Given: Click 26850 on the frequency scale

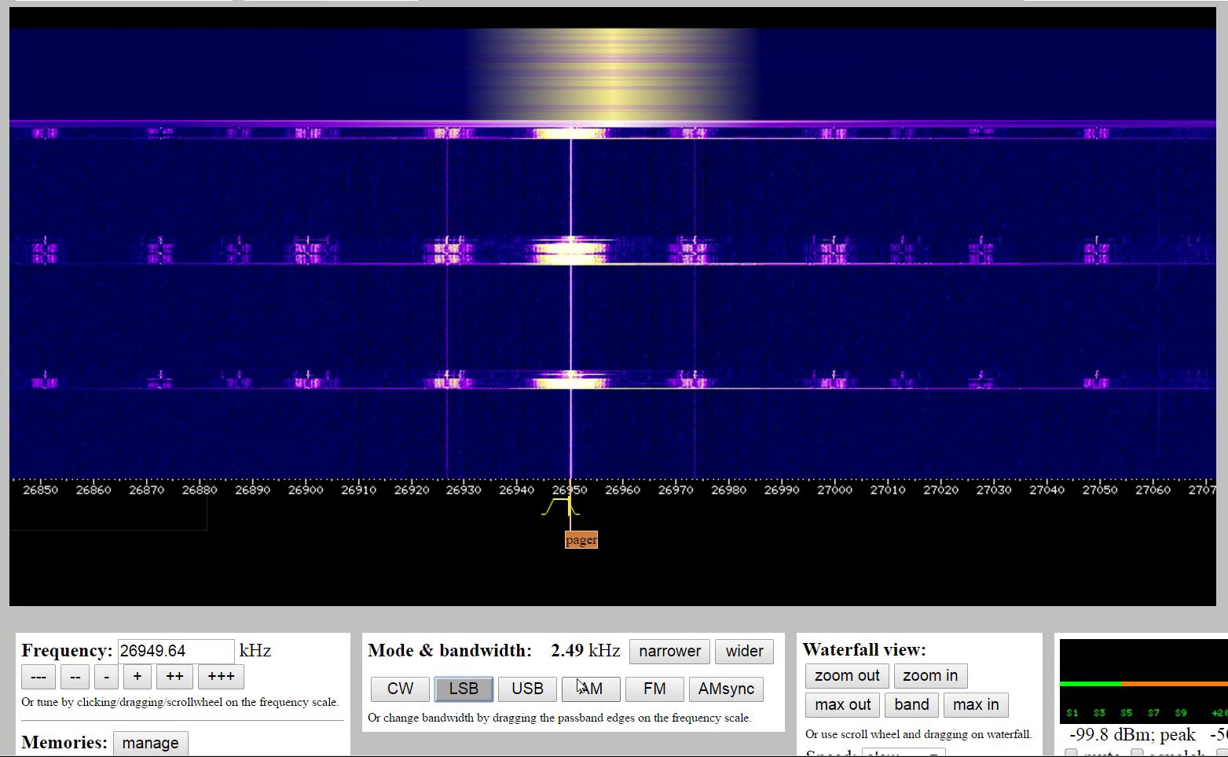Looking at the screenshot, I should click(x=40, y=490).
